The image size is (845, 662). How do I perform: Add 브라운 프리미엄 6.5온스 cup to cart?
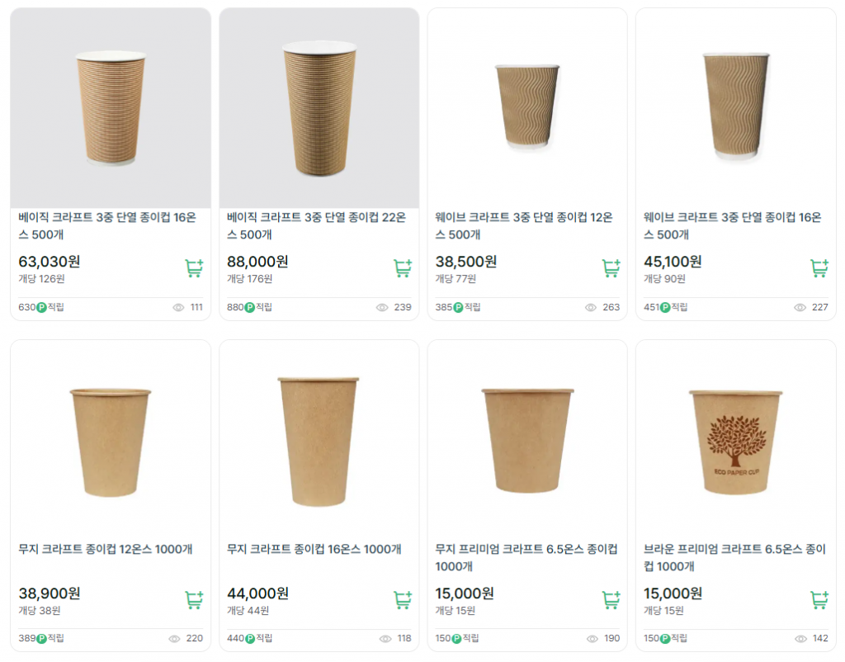pyautogui.click(x=819, y=600)
